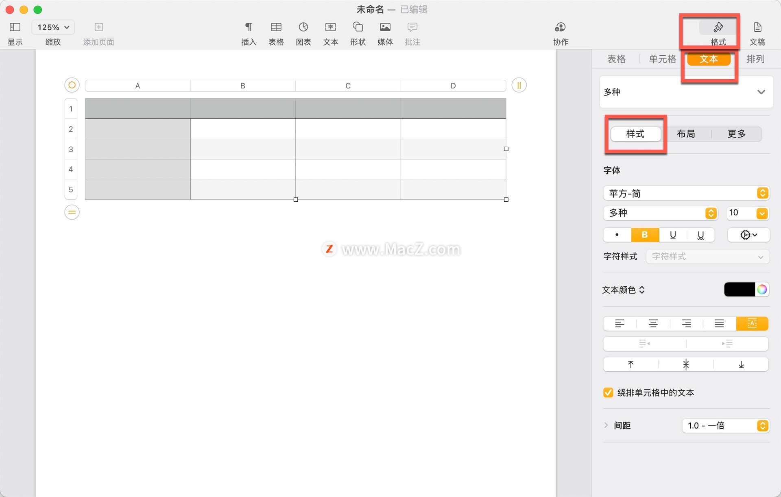Open the 插入 insert paragraph icon
The image size is (781, 497).
click(249, 27)
